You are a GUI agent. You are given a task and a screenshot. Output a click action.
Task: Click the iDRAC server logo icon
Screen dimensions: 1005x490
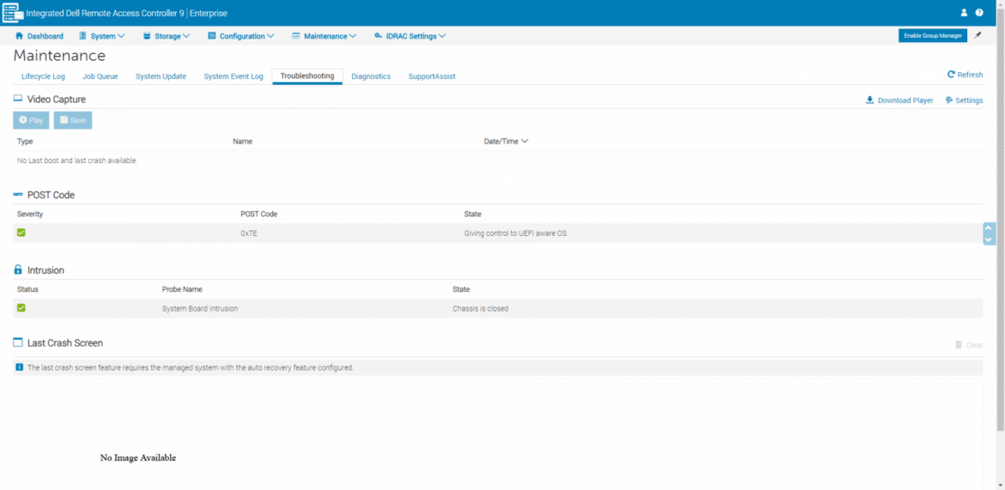click(x=13, y=12)
